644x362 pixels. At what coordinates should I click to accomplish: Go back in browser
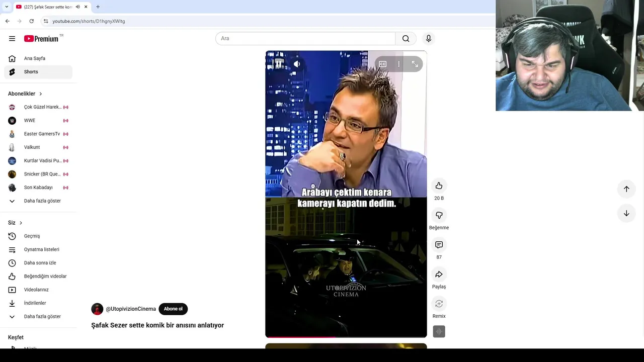[7, 21]
